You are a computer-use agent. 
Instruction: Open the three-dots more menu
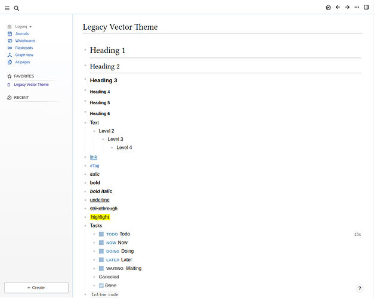point(357,7)
